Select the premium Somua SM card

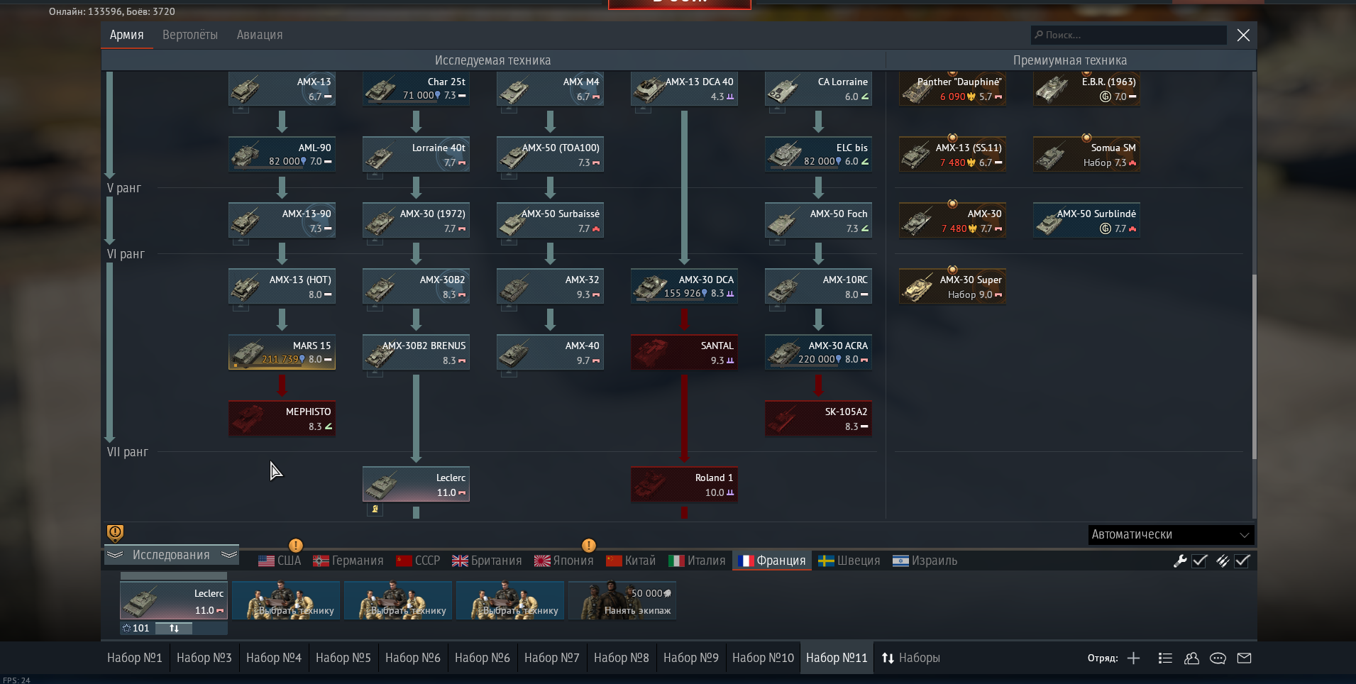click(x=1086, y=155)
